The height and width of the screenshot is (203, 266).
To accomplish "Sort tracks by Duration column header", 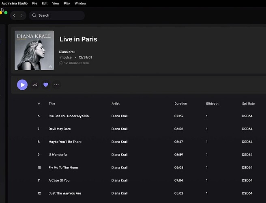I will [180, 104].
